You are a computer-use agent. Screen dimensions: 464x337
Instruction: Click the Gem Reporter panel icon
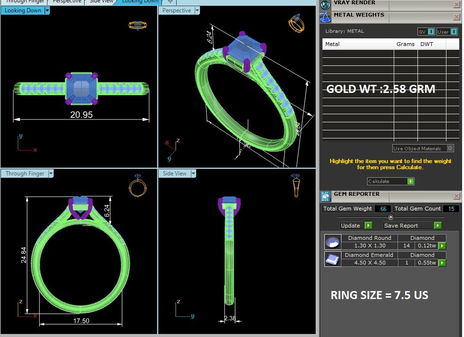325,196
